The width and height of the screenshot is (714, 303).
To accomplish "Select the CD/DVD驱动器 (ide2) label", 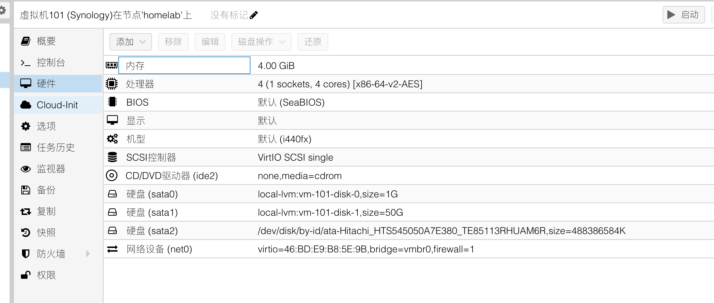I will [172, 176].
